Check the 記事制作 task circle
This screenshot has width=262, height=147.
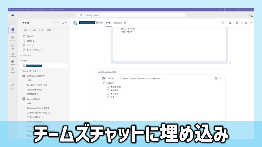click(104, 83)
